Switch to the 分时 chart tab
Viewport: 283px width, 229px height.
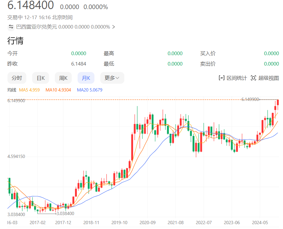pyautogui.click(x=17, y=78)
